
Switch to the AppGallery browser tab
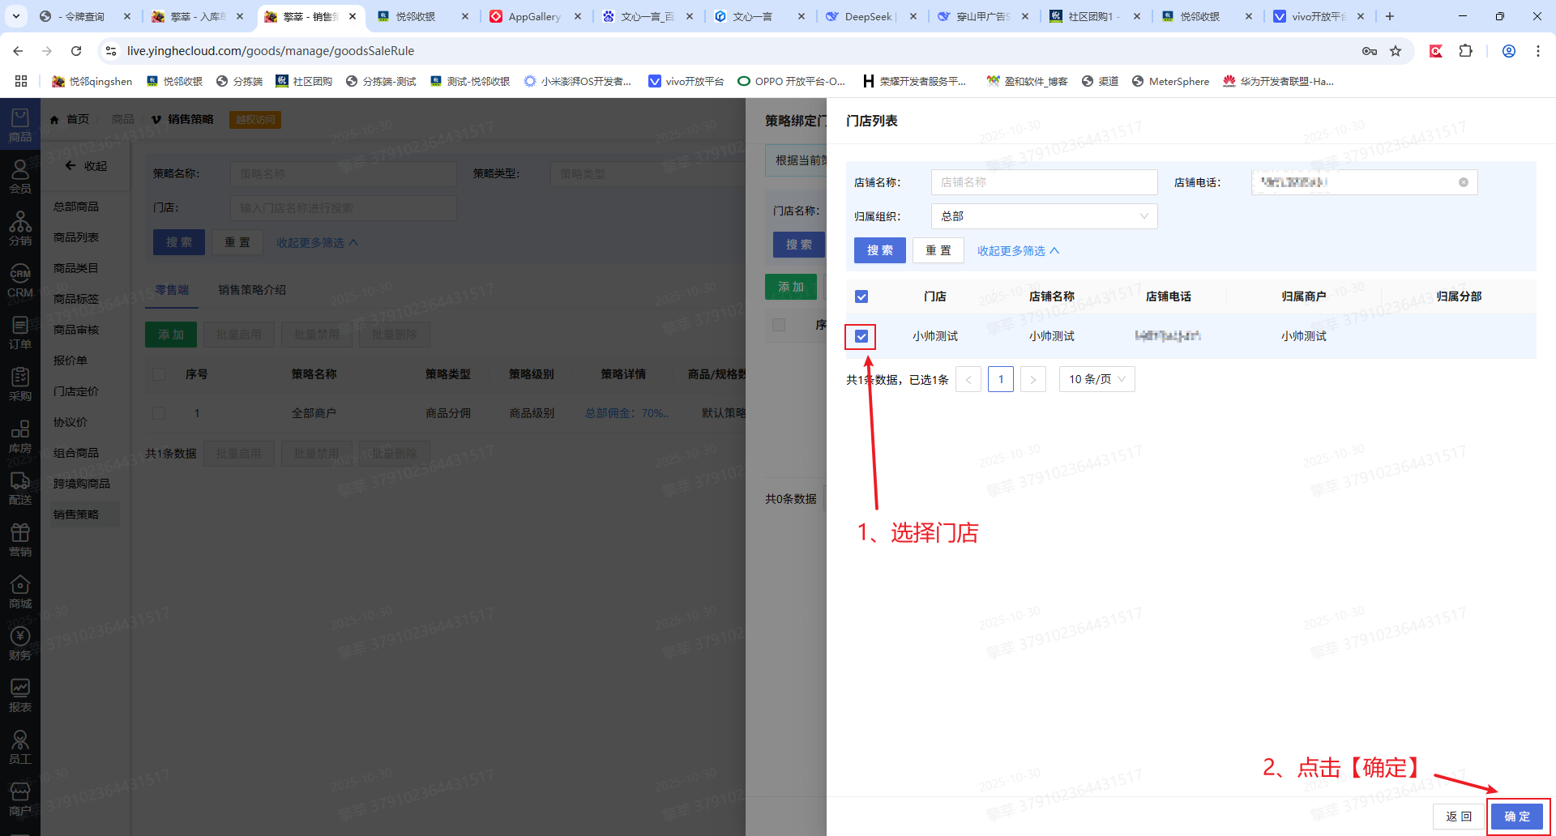[533, 16]
